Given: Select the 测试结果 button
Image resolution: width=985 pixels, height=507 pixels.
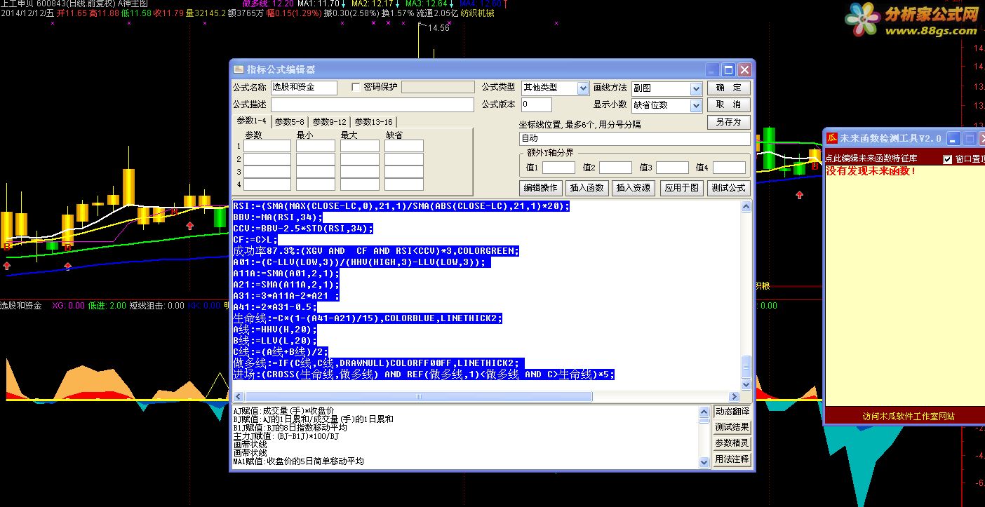Looking at the screenshot, I should coord(732,427).
